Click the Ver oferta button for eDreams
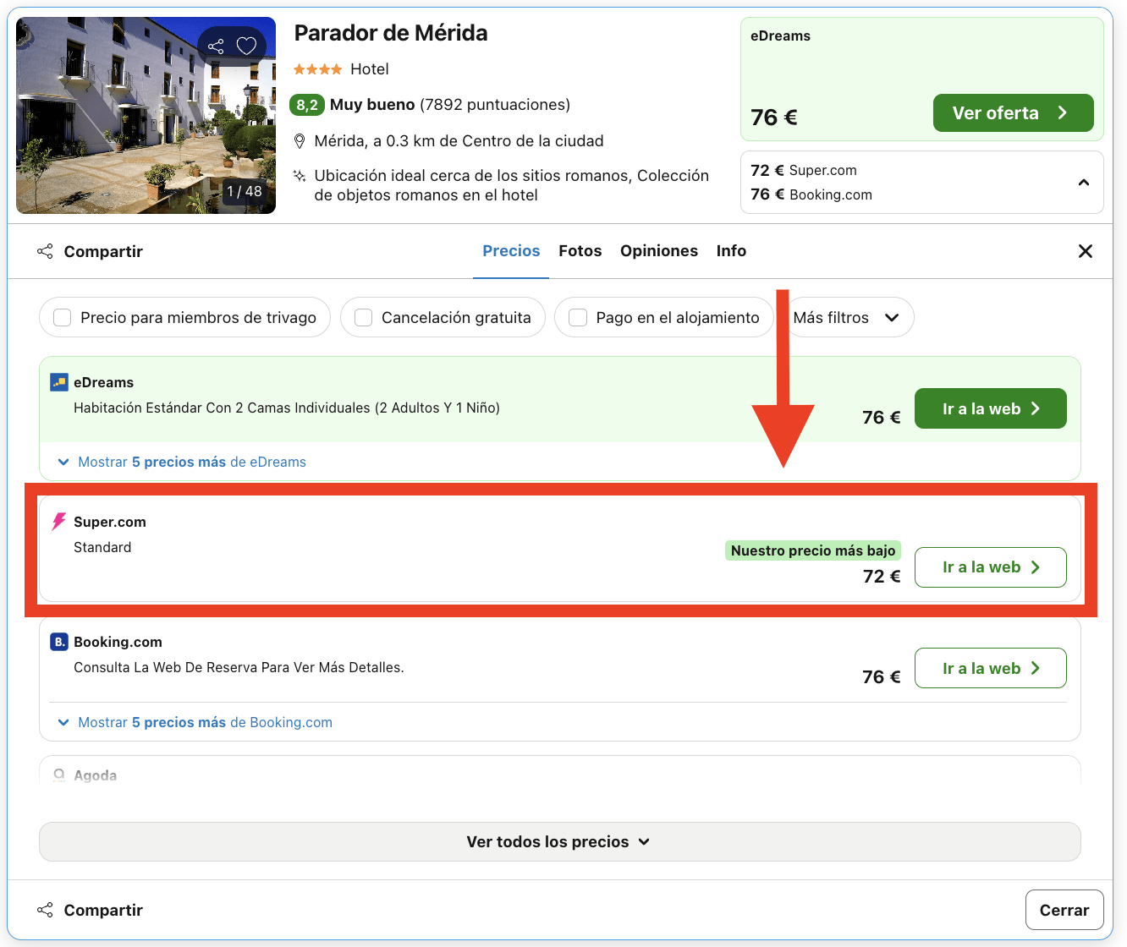The width and height of the screenshot is (1127, 947). (x=1013, y=112)
